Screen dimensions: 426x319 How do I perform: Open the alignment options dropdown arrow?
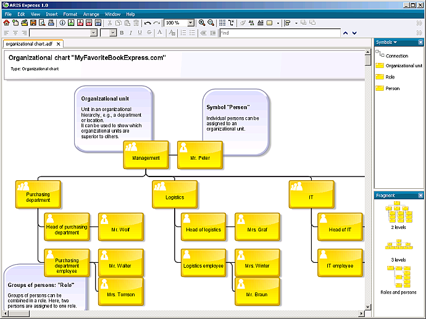tap(296, 23)
